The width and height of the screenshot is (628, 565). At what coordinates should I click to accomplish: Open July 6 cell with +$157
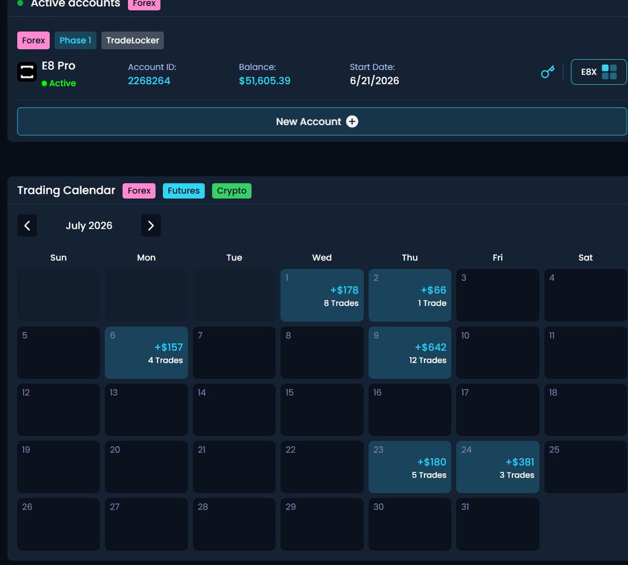point(146,352)
